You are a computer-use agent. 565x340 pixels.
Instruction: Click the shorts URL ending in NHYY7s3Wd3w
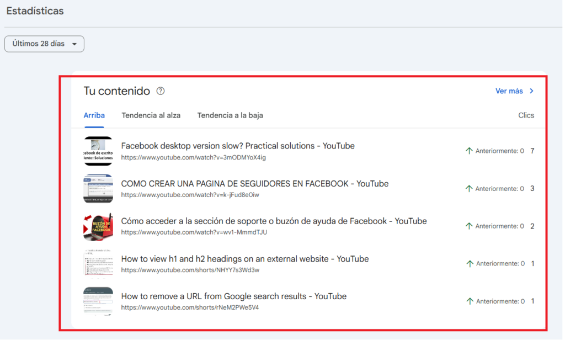pyautogui.click(x=190, y=270)
